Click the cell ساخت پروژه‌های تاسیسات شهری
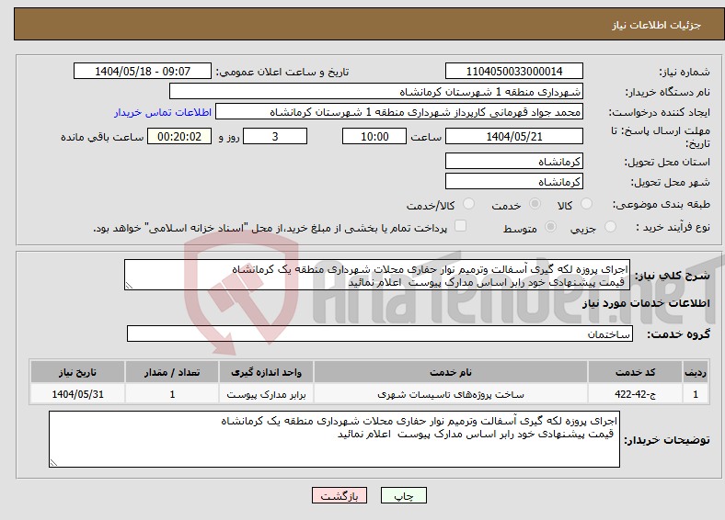The height and width of the screenshot is (520, 725). click(450, 394)
